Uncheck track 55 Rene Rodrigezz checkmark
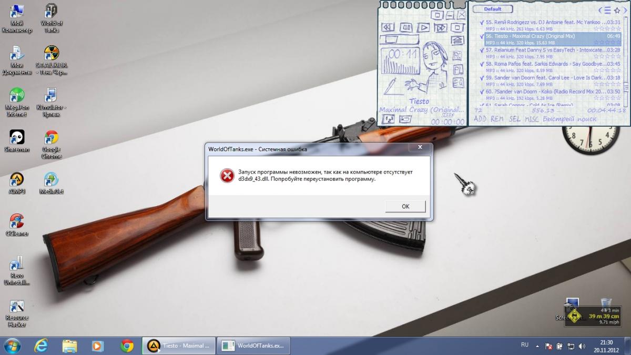This screenshot has width=631, height=355. (x=482, y=23)
